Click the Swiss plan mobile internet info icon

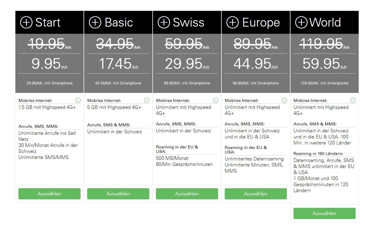pos(215,100)
